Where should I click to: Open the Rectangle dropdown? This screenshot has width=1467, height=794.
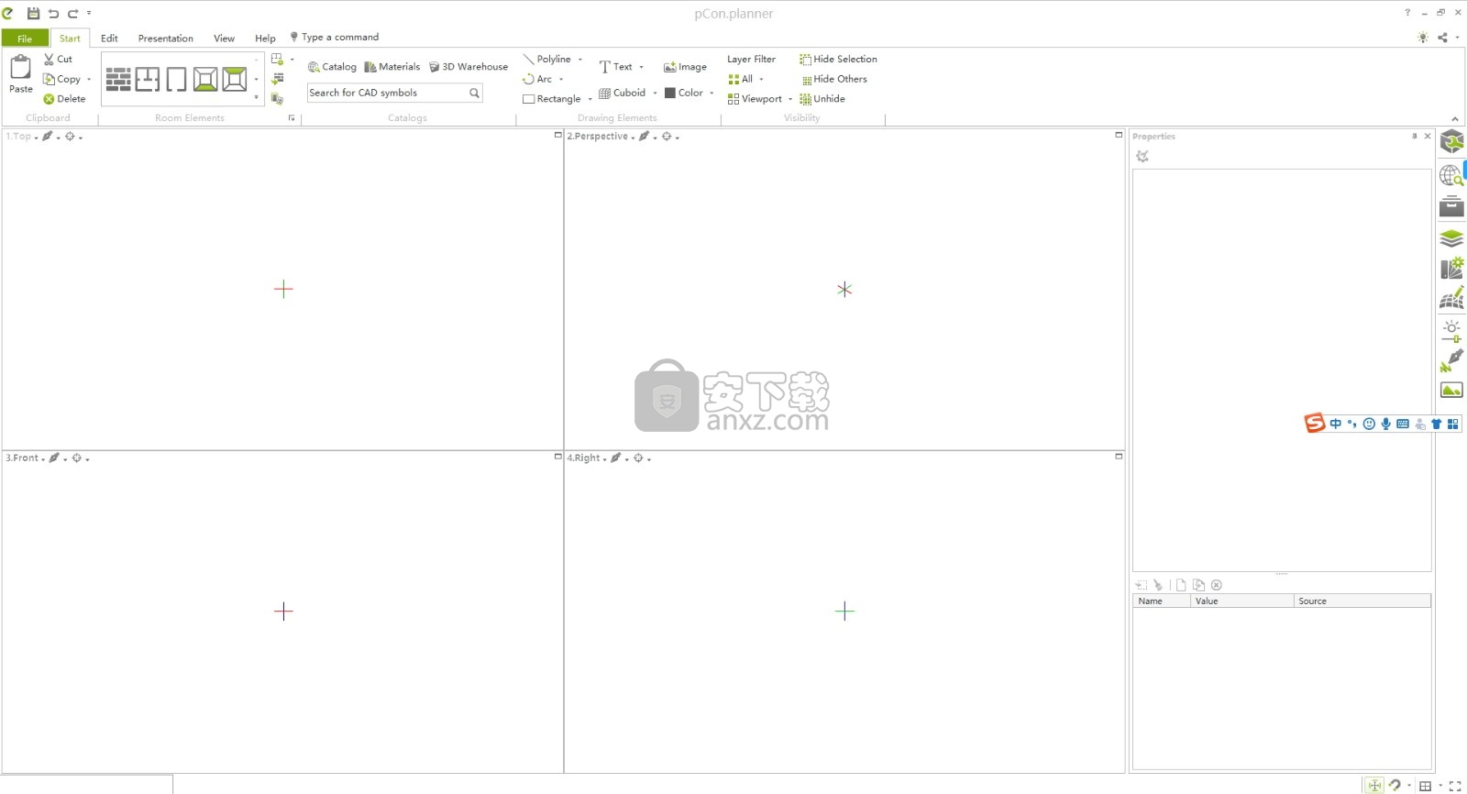[x=590, y=99]
